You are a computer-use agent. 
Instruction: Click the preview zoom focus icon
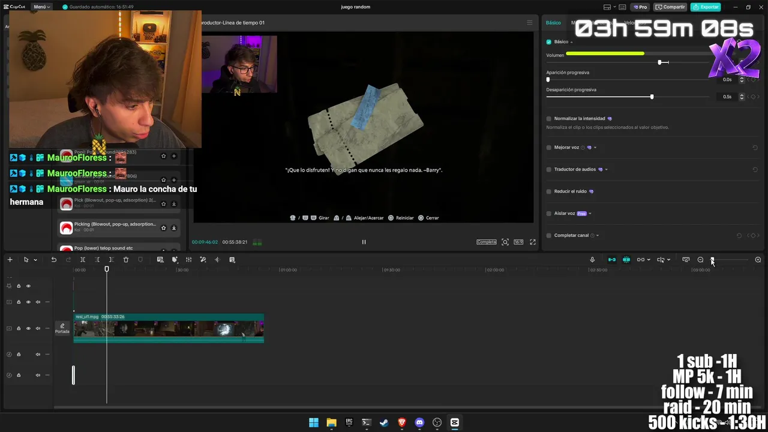[505, 242]
